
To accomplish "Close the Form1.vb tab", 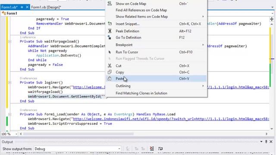I will point(27,7).
